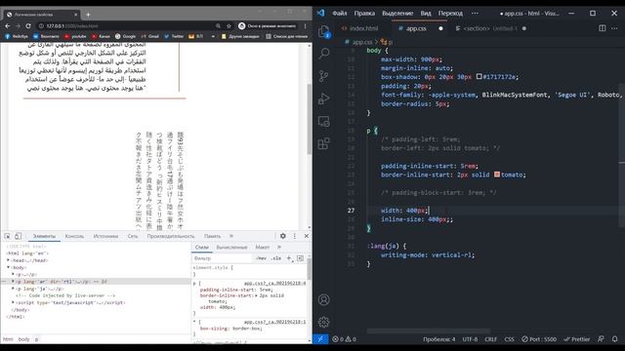Go forward in the Chrome browser

click(18, 26)
